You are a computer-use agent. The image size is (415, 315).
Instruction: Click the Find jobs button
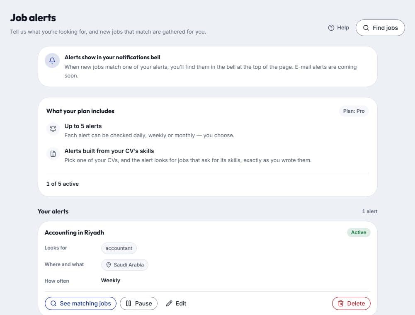click(x=380, y=28)
